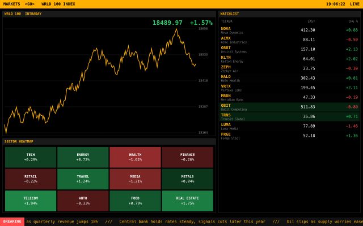Click the LIVE indicator
The width and height of the screenshot is (363, 226).
[x=354, y=4]
